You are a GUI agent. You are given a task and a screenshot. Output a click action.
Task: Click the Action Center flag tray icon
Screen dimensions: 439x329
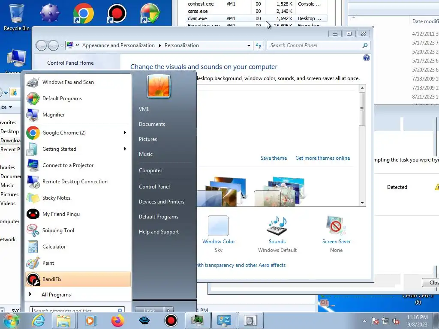375,321
